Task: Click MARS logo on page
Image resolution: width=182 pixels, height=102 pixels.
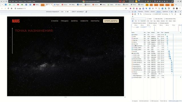Action: [x=16, y=21]
